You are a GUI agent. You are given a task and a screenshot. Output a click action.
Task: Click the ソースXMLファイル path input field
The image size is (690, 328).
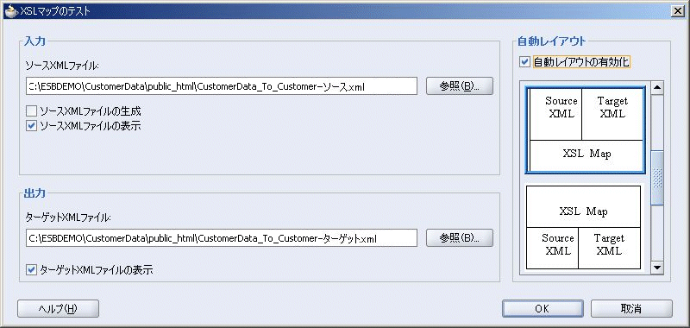(x=222, y=86)
